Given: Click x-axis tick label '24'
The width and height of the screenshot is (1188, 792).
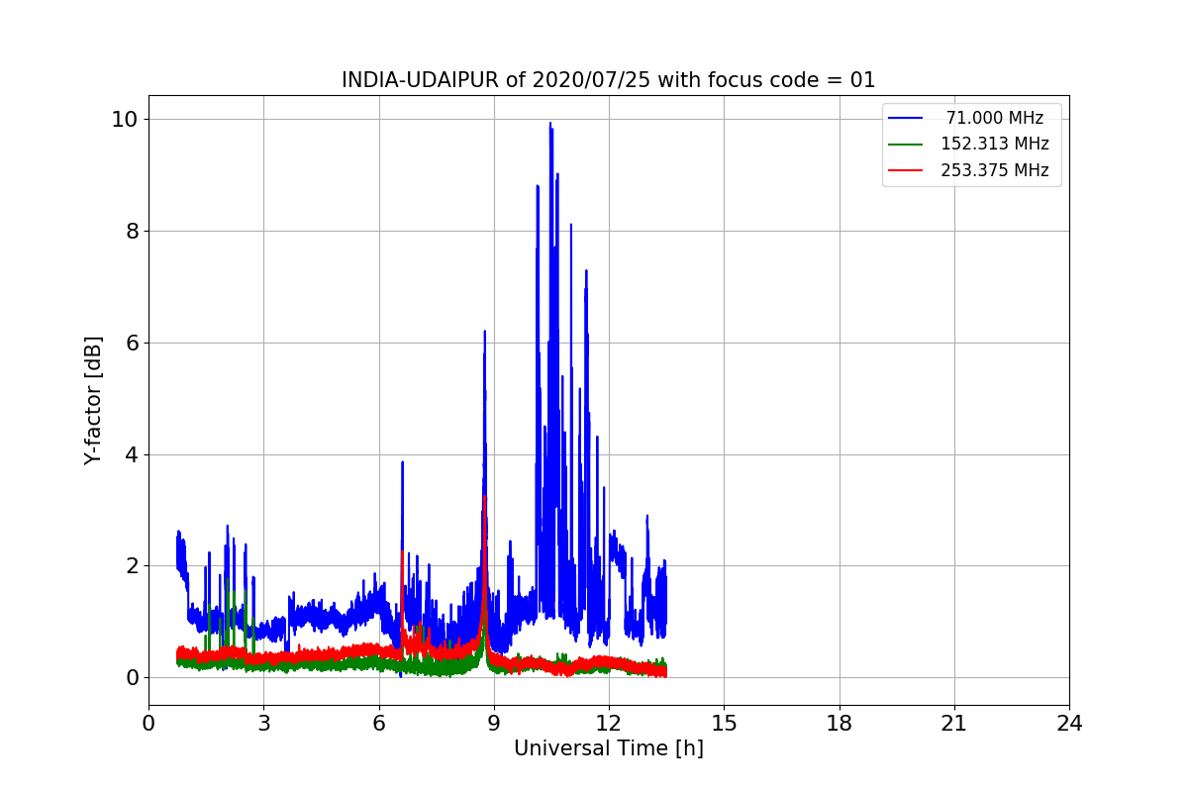Looking at the screenshot, I should click(x=1069, y=724).
